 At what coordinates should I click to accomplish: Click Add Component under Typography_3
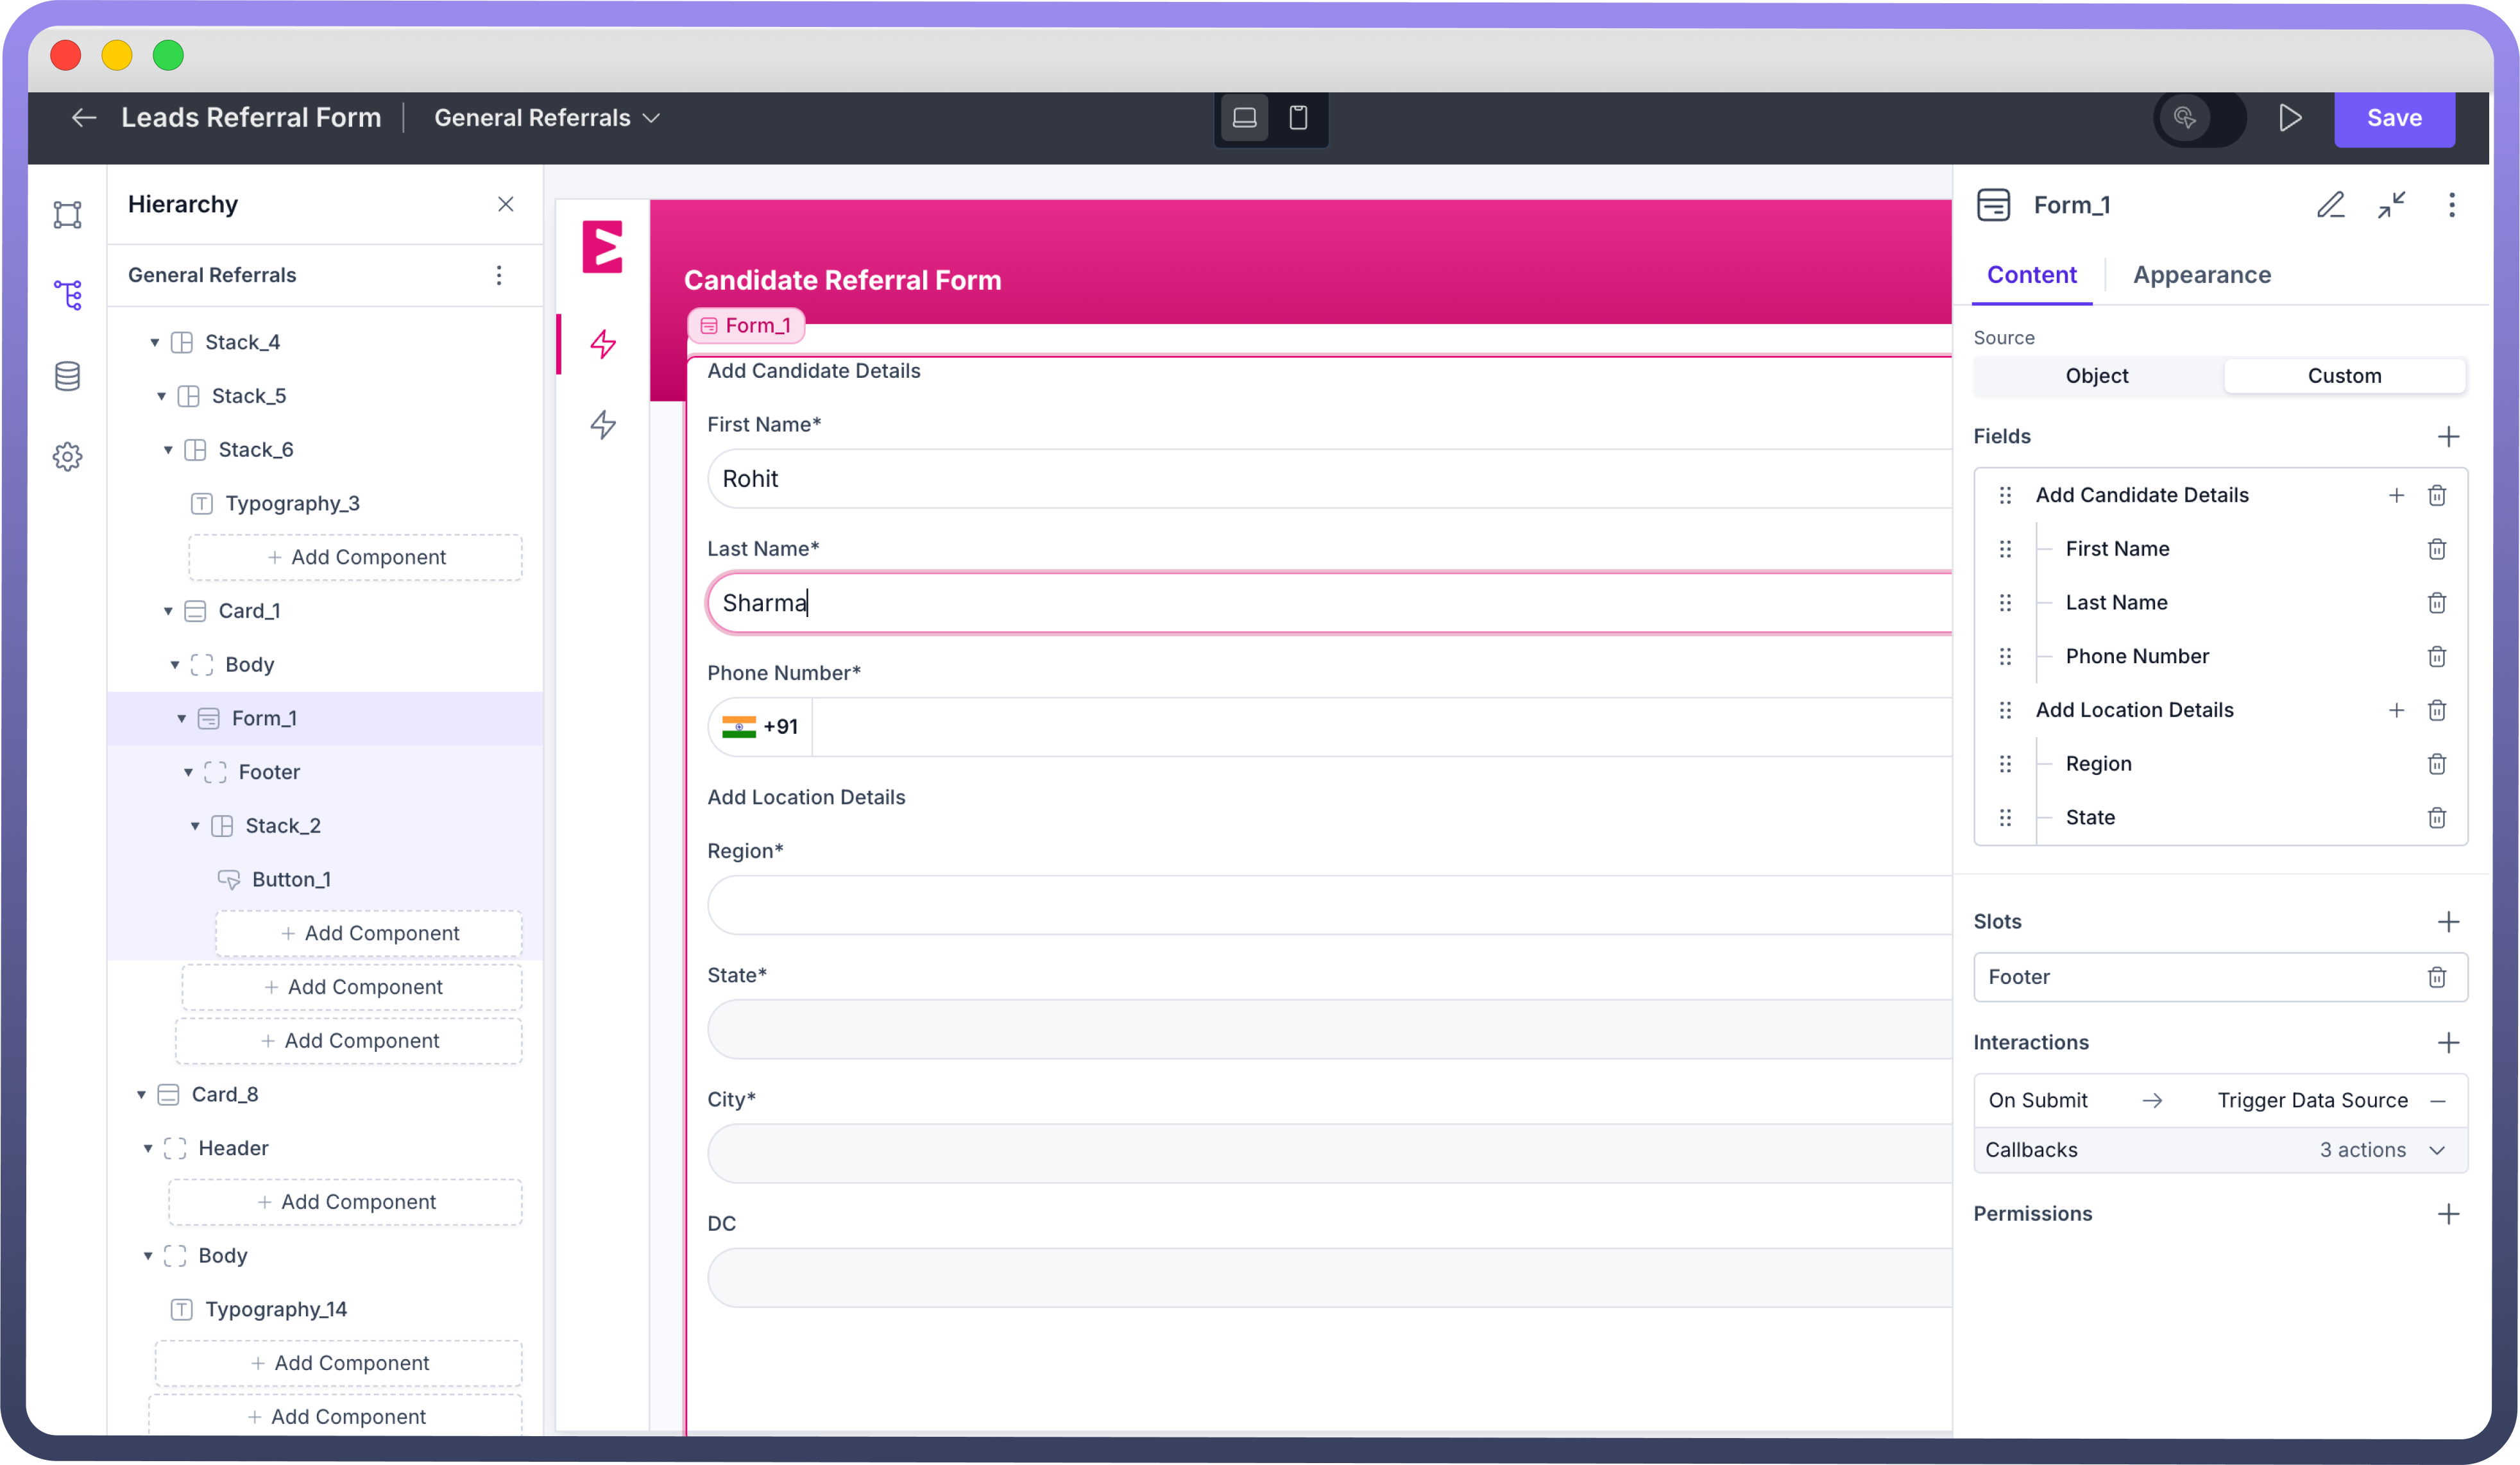356,557
